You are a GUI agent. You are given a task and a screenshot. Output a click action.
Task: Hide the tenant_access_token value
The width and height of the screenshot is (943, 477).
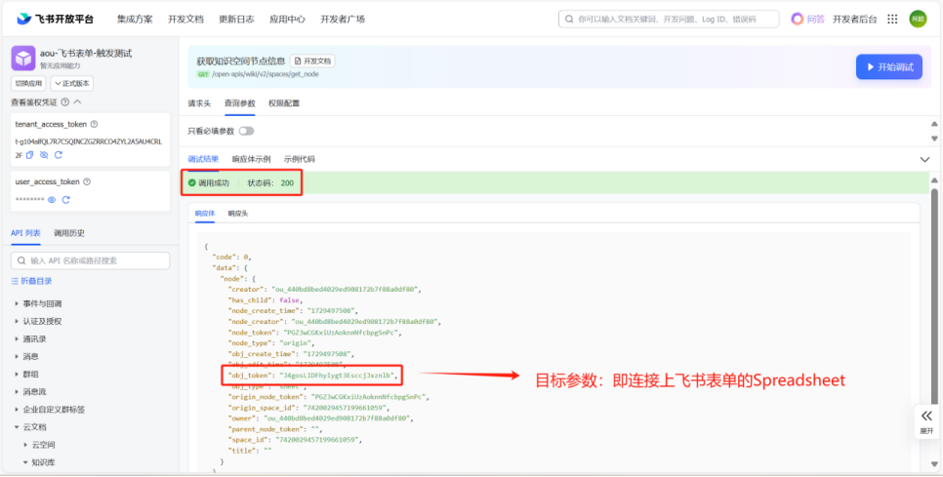[44, 155]
